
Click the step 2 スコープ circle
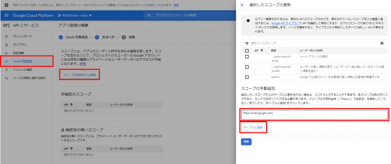(97, 37)
